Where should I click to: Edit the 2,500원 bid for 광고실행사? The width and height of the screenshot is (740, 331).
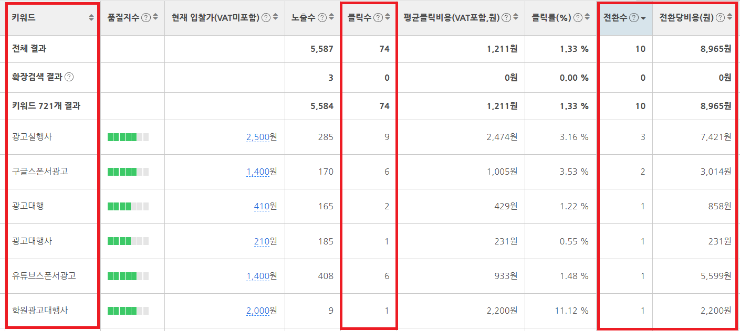[257, 137]
